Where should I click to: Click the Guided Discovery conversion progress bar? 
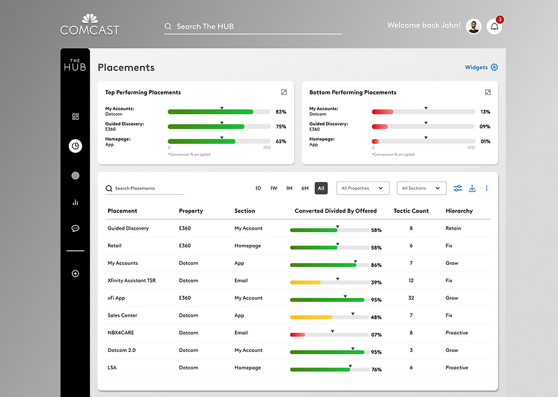click(330, 230)
